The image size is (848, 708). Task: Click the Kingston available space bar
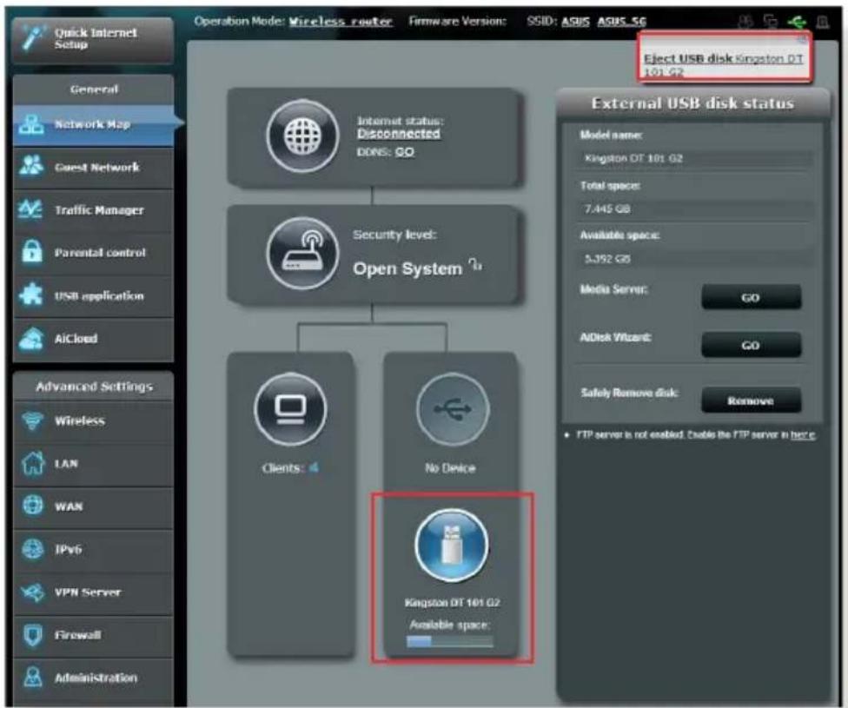point(450,641)
